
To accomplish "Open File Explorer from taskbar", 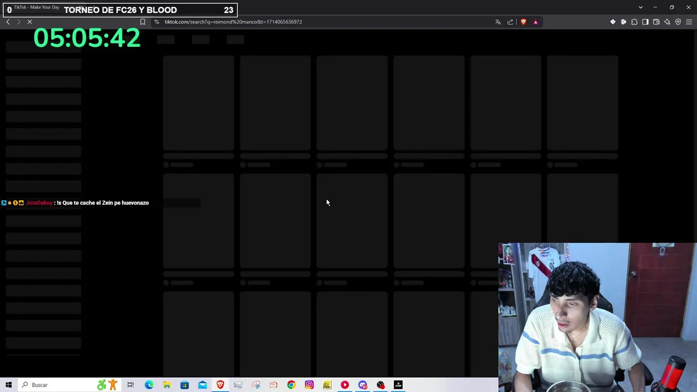I will point(167,385).
